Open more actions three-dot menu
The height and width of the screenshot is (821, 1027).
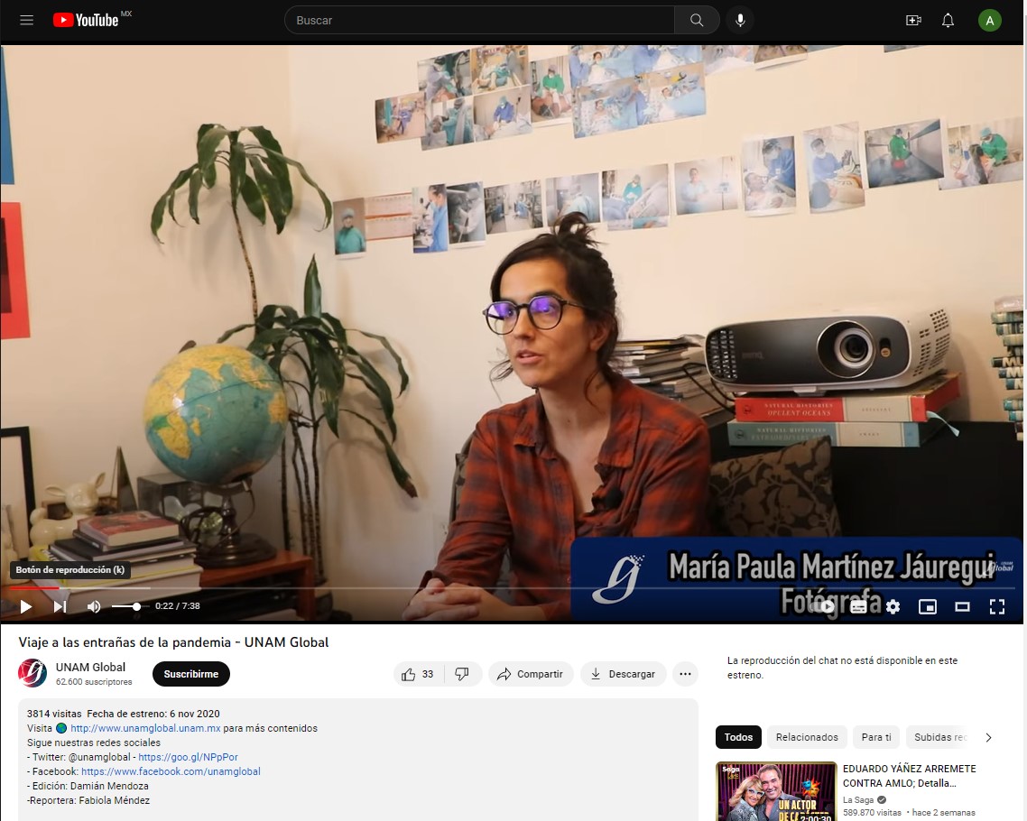coord(685,674)
